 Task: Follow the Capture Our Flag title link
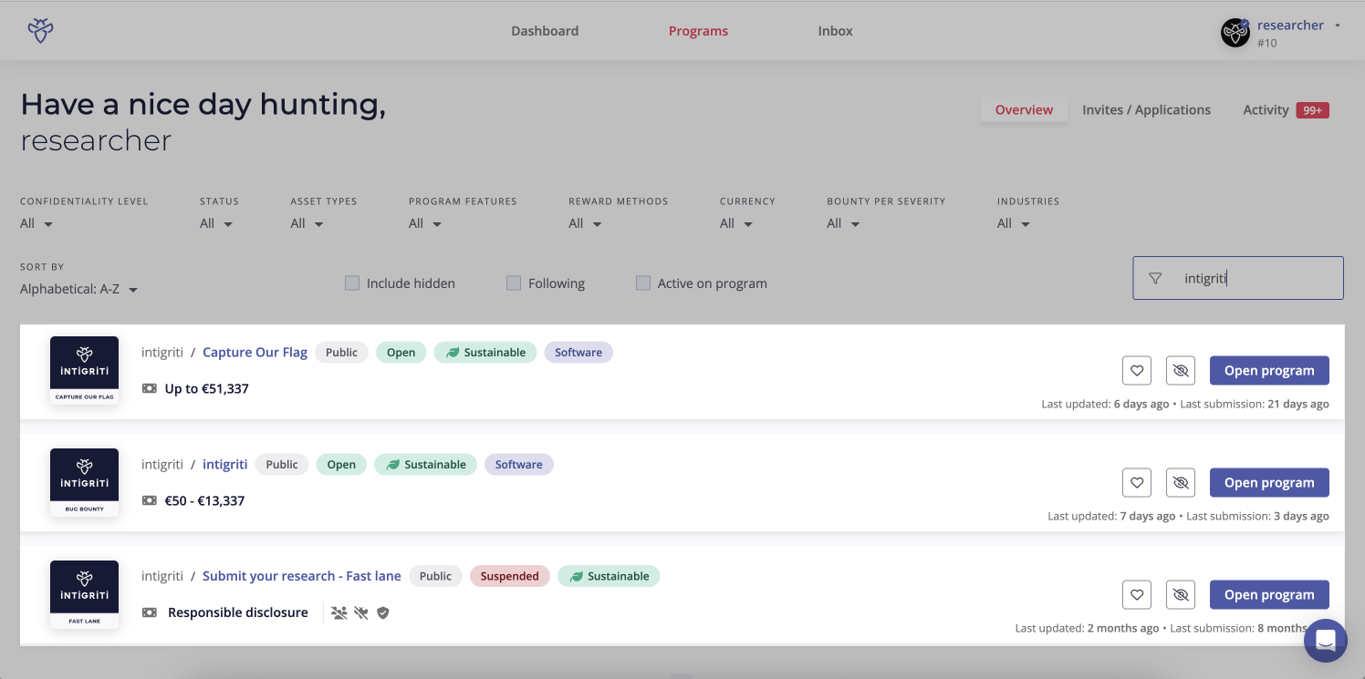(255, 353)
